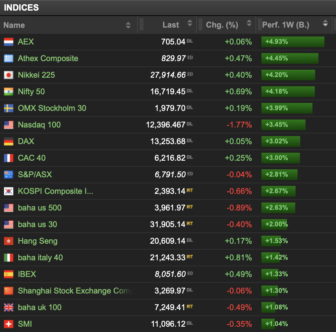Click the Hong Kong flag for Hang Seng

click(9, 241)
